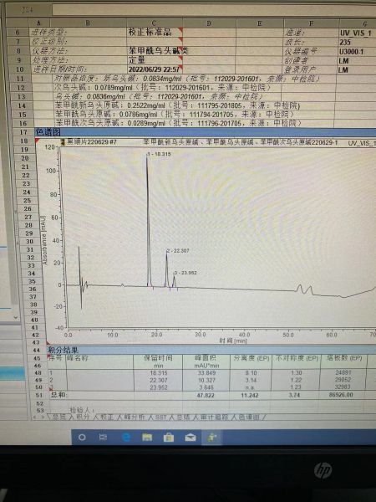Screen dimensions: 376x502
Task: Expand the left panel down chevron
Action: (x=16, y=318)
